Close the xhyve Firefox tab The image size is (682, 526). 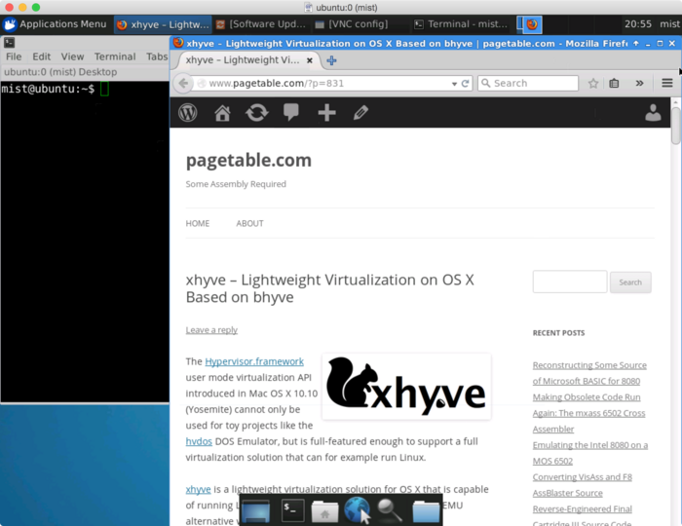[309, 60]
